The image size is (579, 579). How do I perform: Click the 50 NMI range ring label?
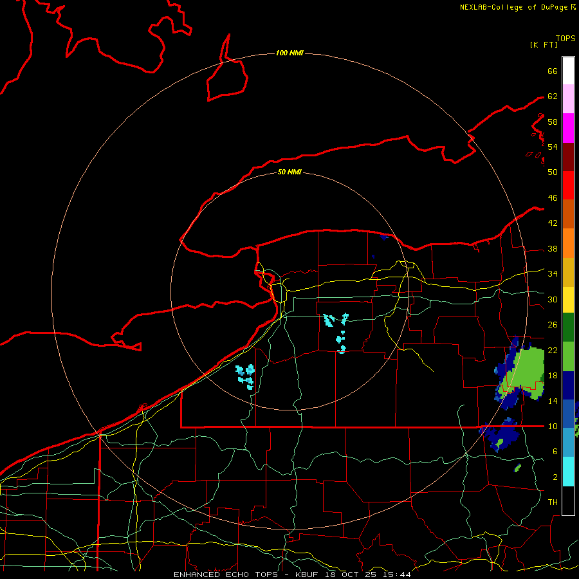[289, 172]
